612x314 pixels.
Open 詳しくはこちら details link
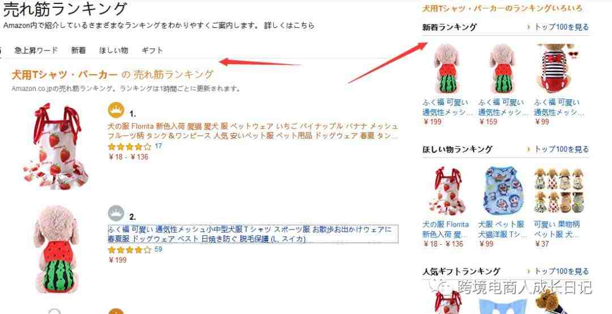click(x=289, y=26)
